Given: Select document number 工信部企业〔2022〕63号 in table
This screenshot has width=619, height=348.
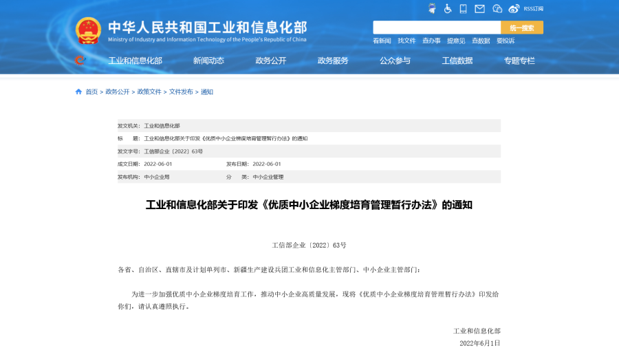Looking at the screenshot, I should point(173,151).
